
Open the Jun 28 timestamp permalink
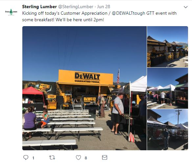pos(104,7)
